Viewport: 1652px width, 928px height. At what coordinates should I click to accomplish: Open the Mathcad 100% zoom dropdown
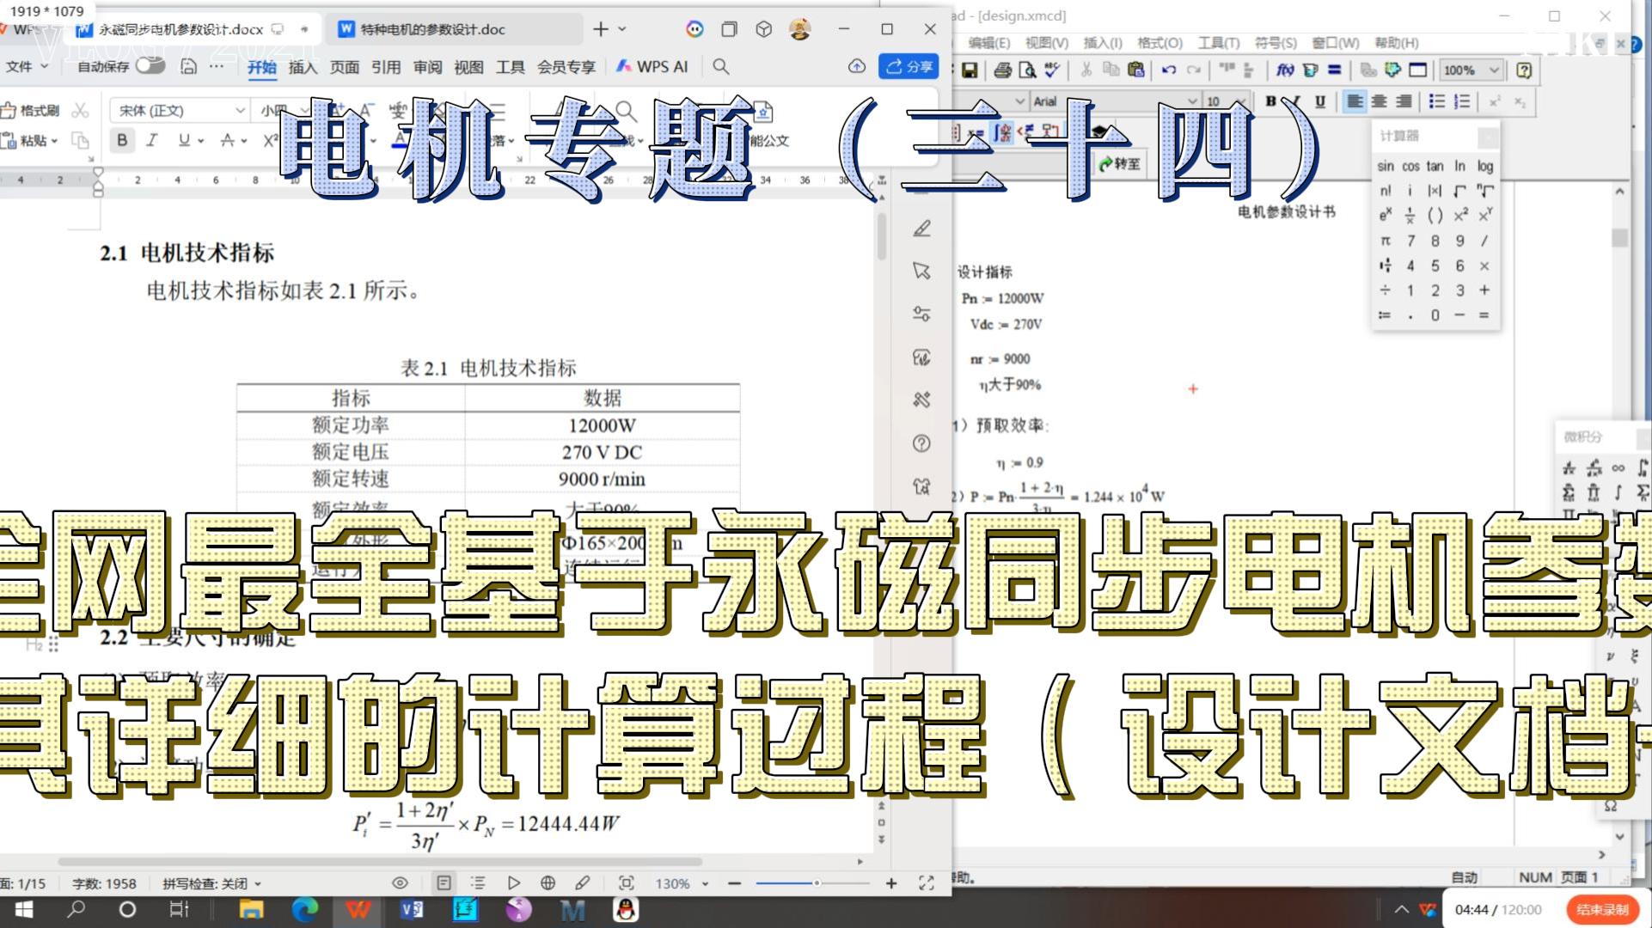click(1495, 70)
